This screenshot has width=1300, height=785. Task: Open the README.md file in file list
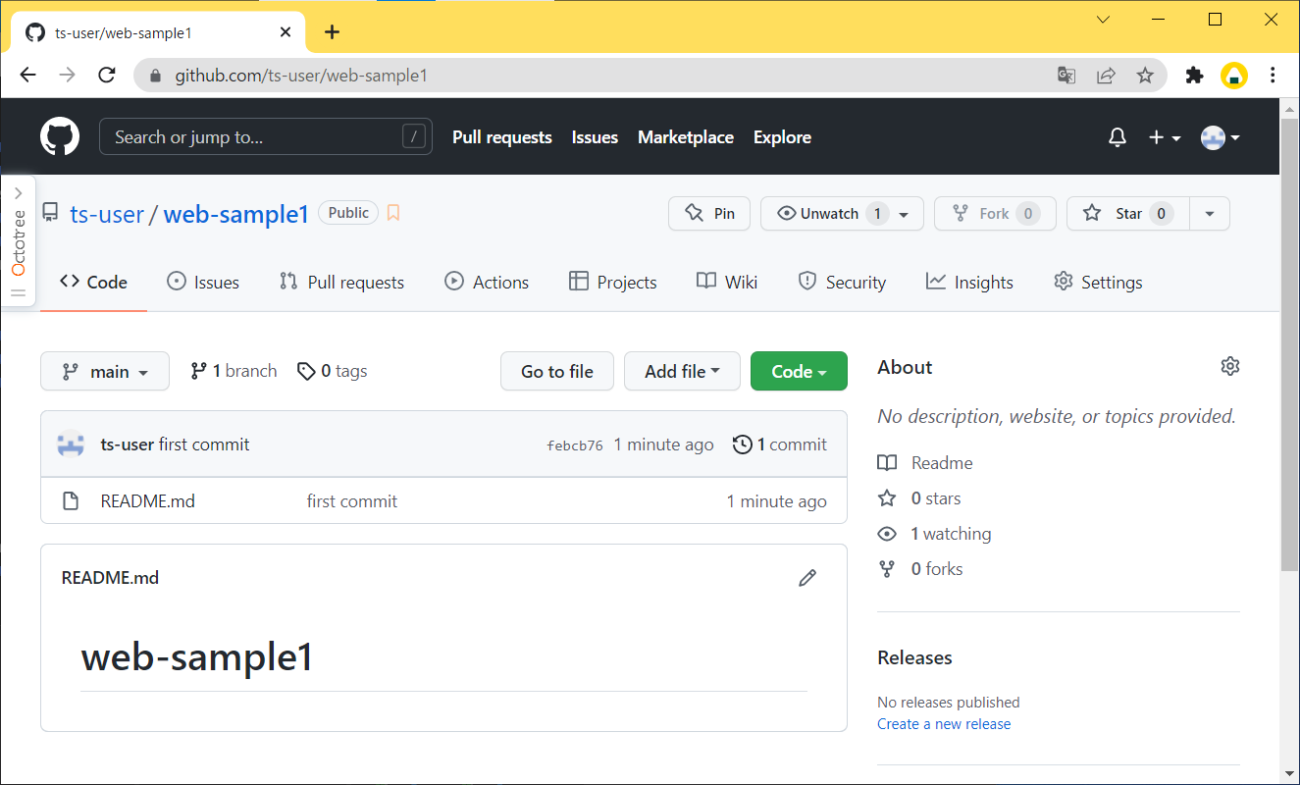pyautogui.click(x=148, y=501)
